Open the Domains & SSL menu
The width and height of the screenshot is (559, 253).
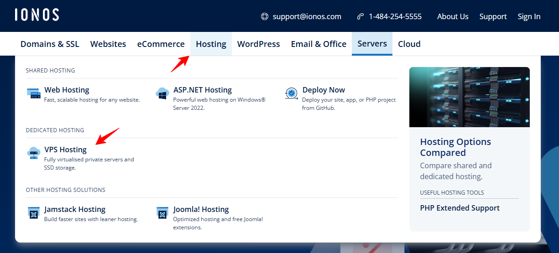tap(50, 44)
